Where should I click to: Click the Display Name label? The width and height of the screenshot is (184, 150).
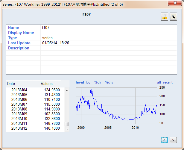[x=21, y=33]
